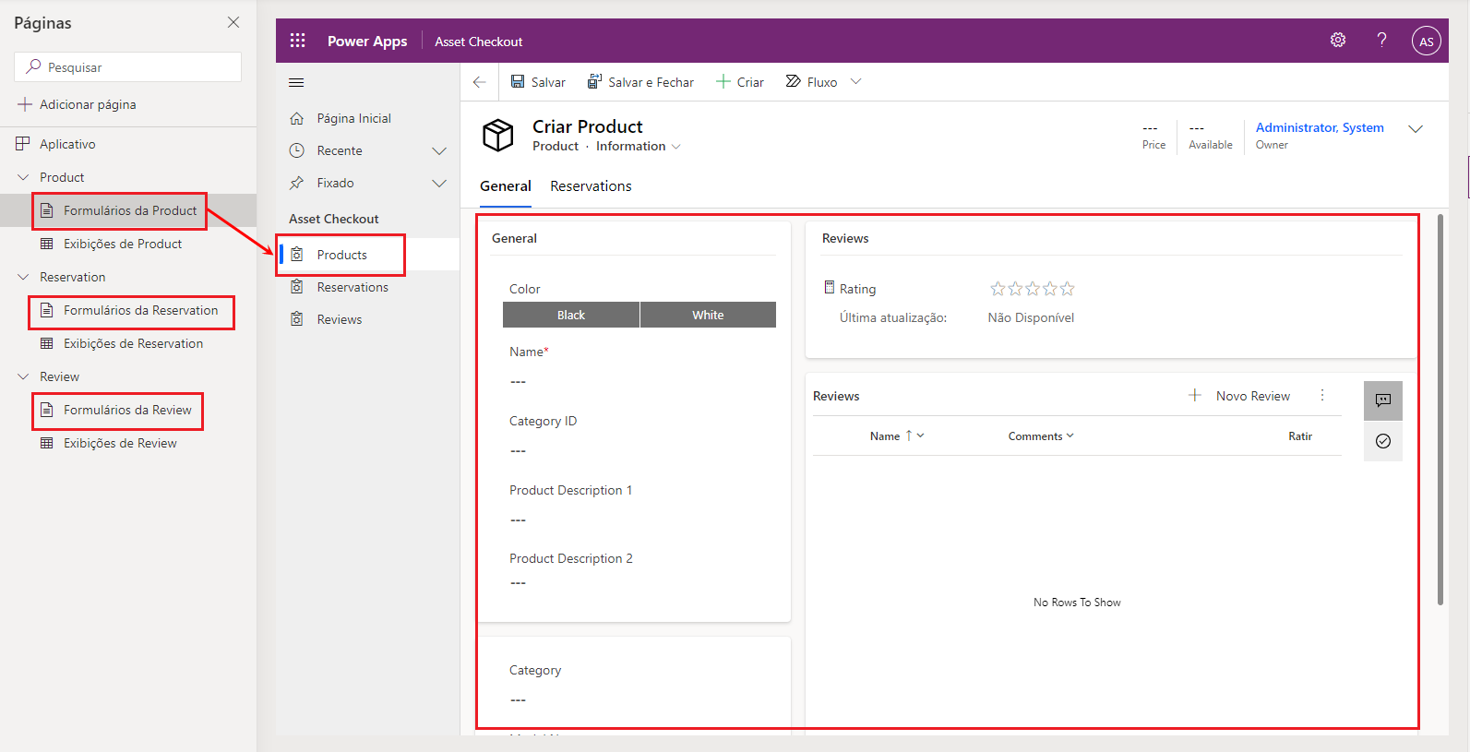Open the AS user account avatar
This screenshot has width=1470, height=752.
(1426, 41)
